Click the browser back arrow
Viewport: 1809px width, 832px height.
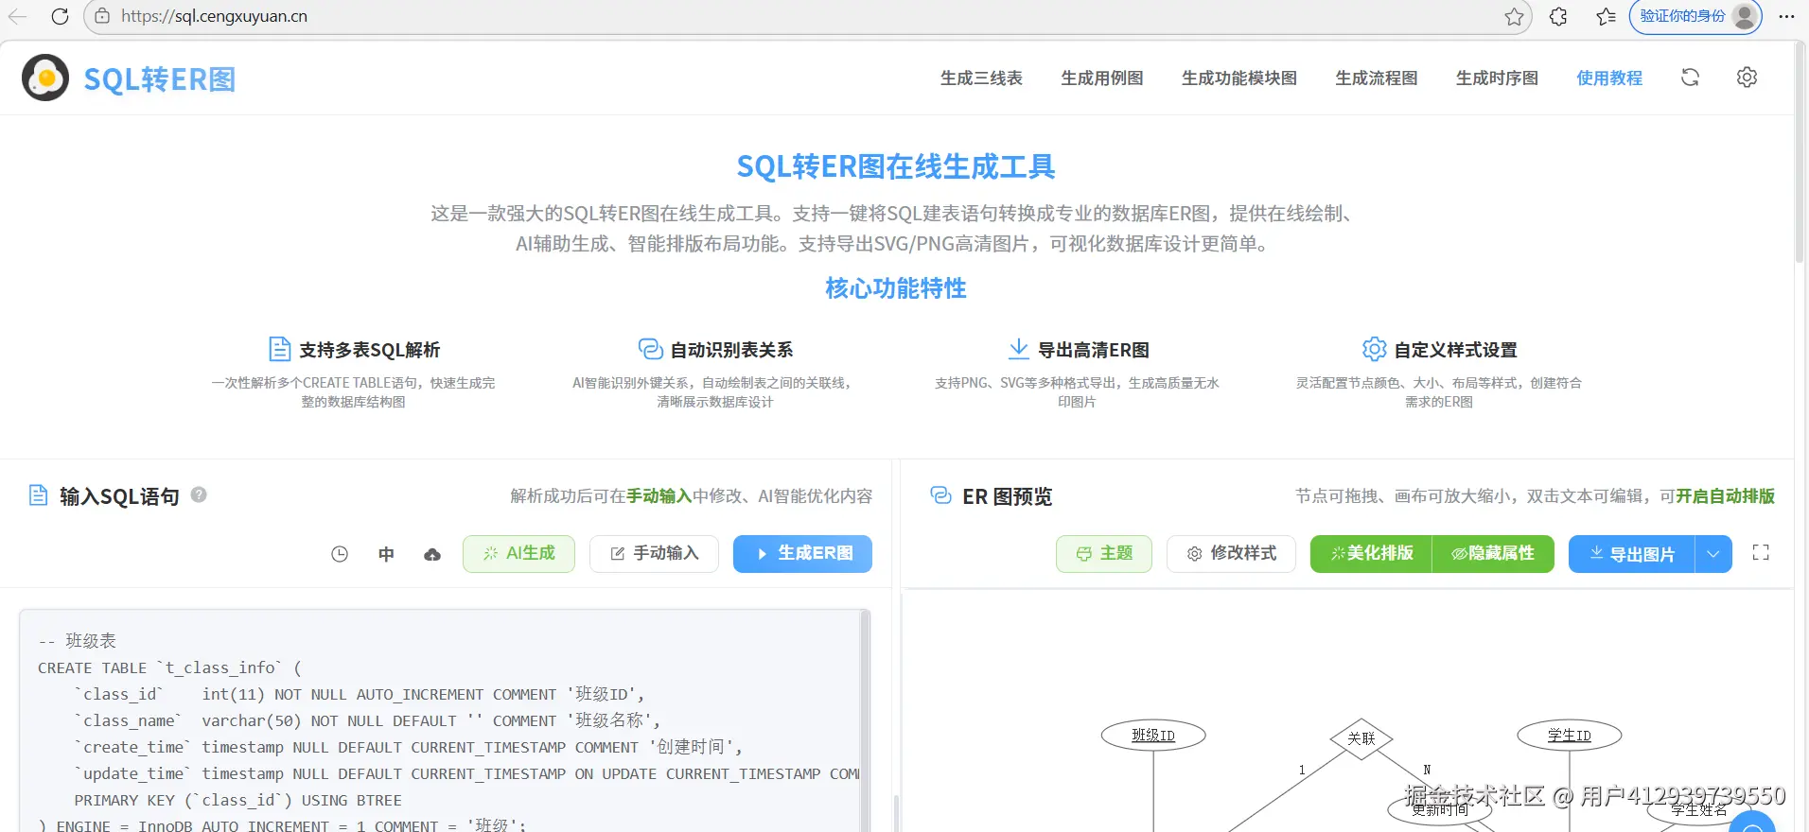pos(17,16)
